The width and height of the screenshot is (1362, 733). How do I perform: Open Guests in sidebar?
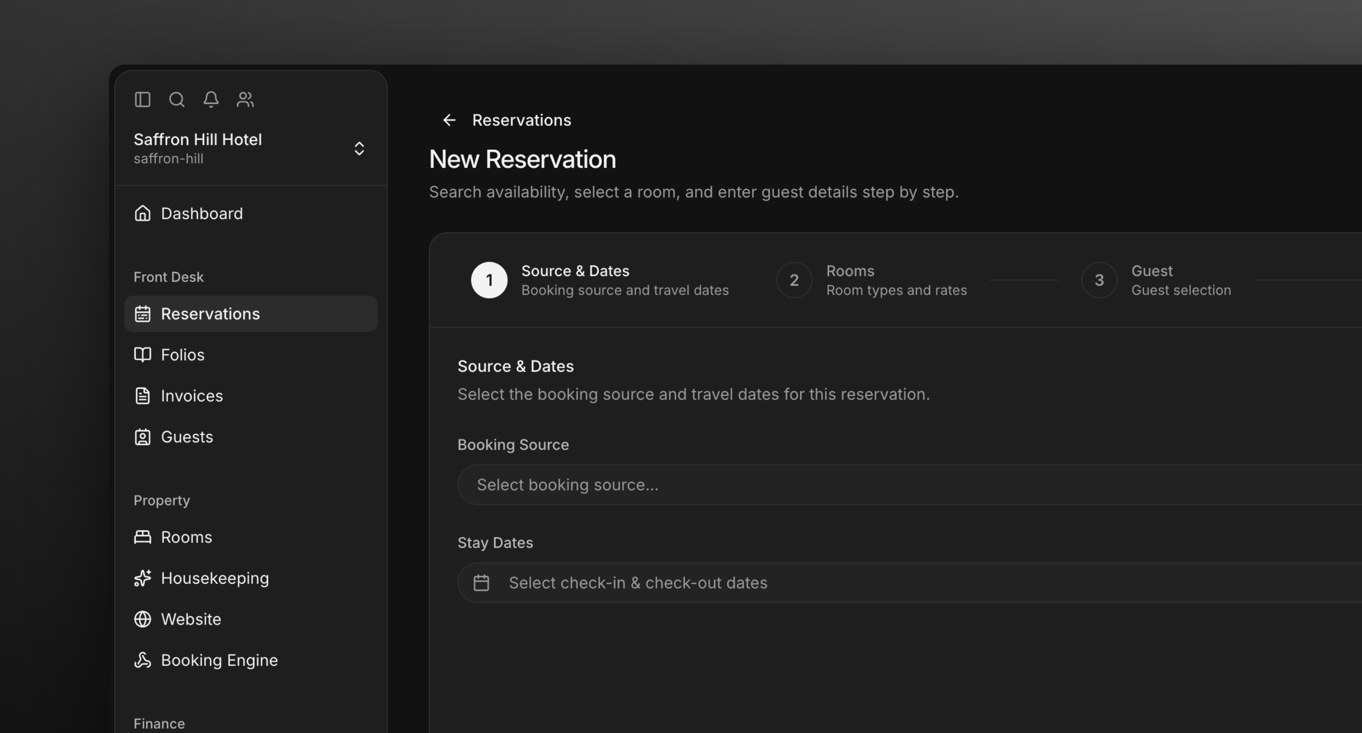tap(251, 437)
